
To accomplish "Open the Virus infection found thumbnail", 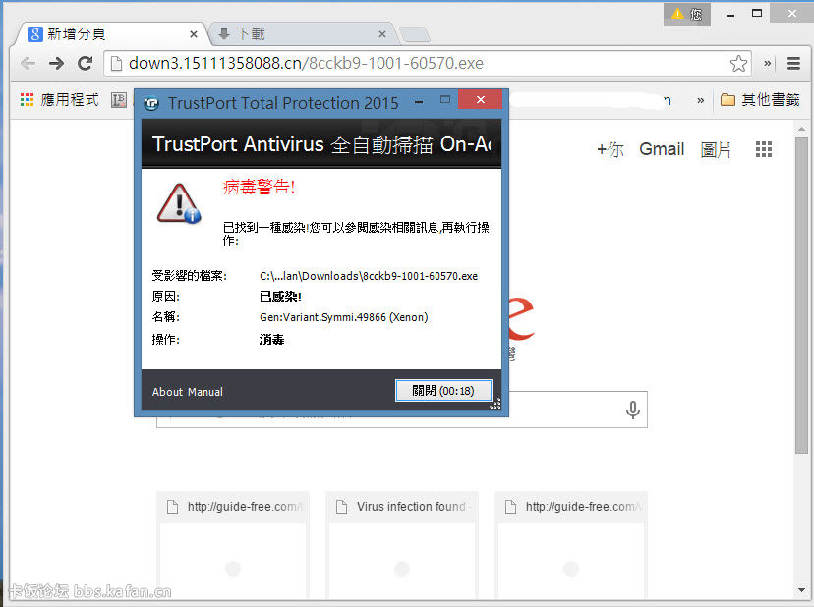I will [x=402, y=540].
